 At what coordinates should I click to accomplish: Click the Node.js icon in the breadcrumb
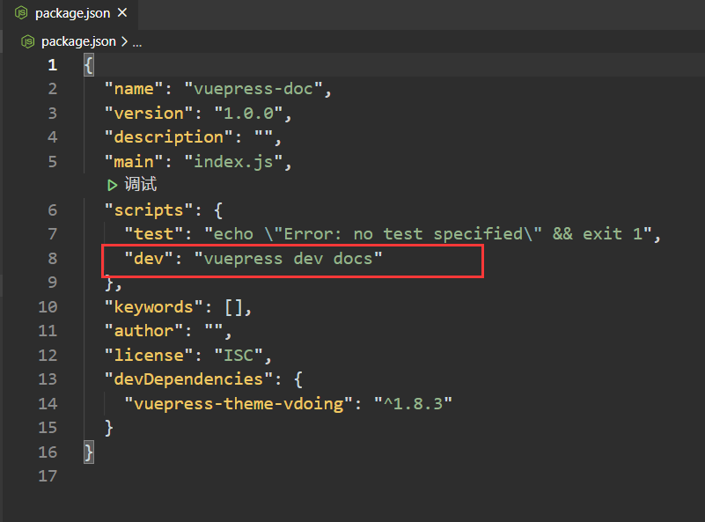(28, 41)
